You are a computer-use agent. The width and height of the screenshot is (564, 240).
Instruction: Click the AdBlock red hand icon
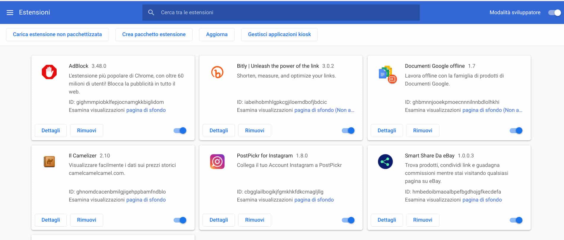[x=49, y=72]
